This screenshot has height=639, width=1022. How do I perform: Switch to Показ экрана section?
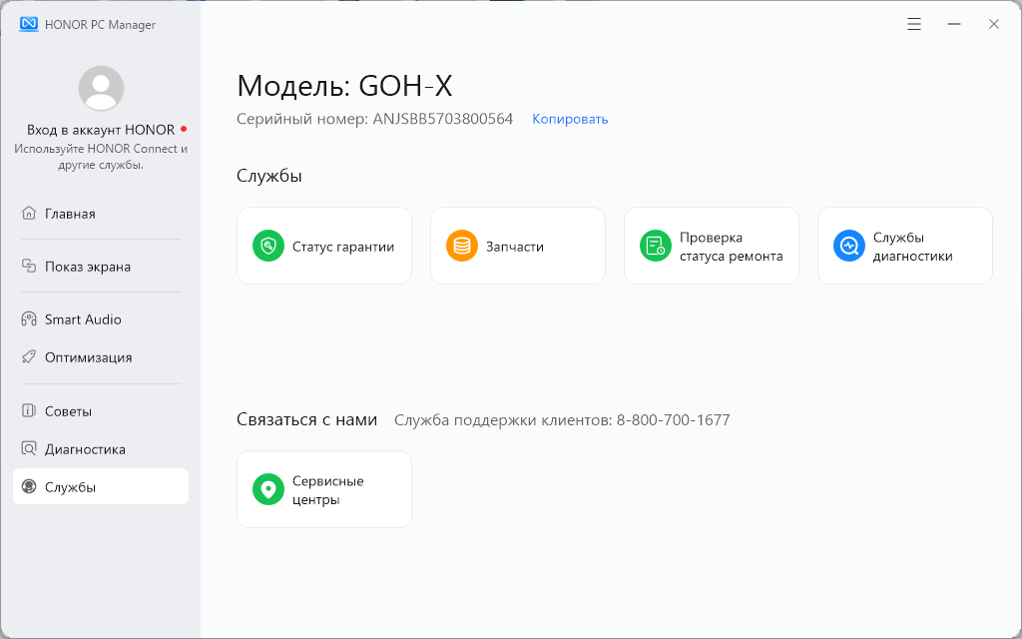pos(87,267)
